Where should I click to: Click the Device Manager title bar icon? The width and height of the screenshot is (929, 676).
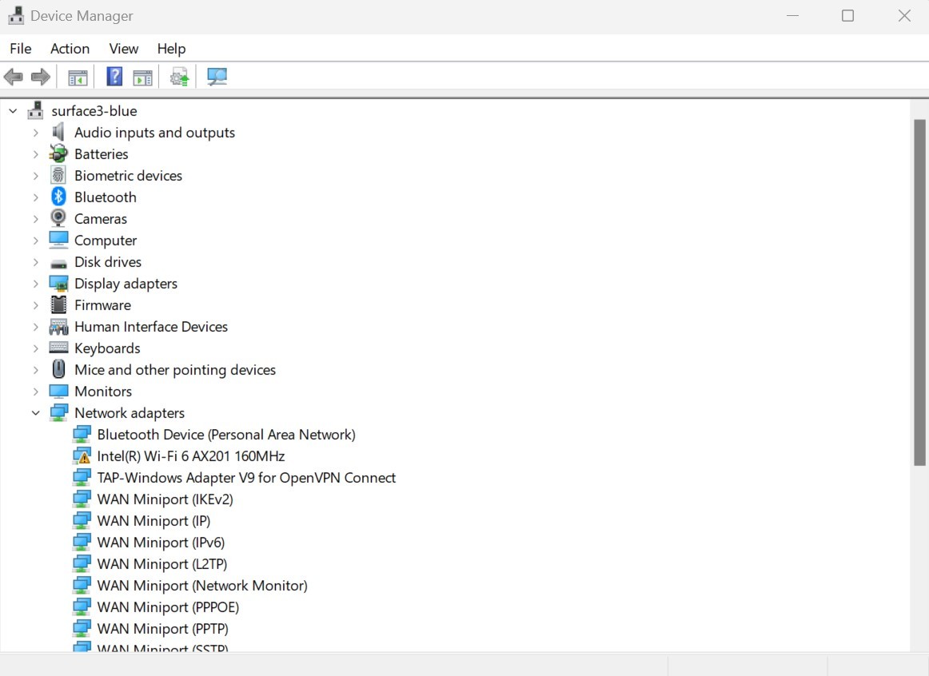coord(16,16)
